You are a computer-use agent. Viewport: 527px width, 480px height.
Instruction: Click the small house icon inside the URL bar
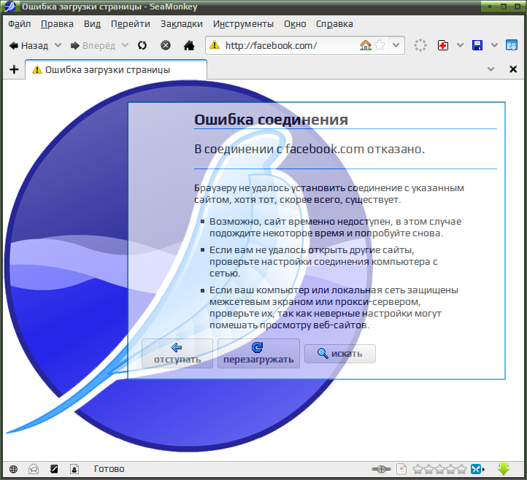[x=366, y=45]
